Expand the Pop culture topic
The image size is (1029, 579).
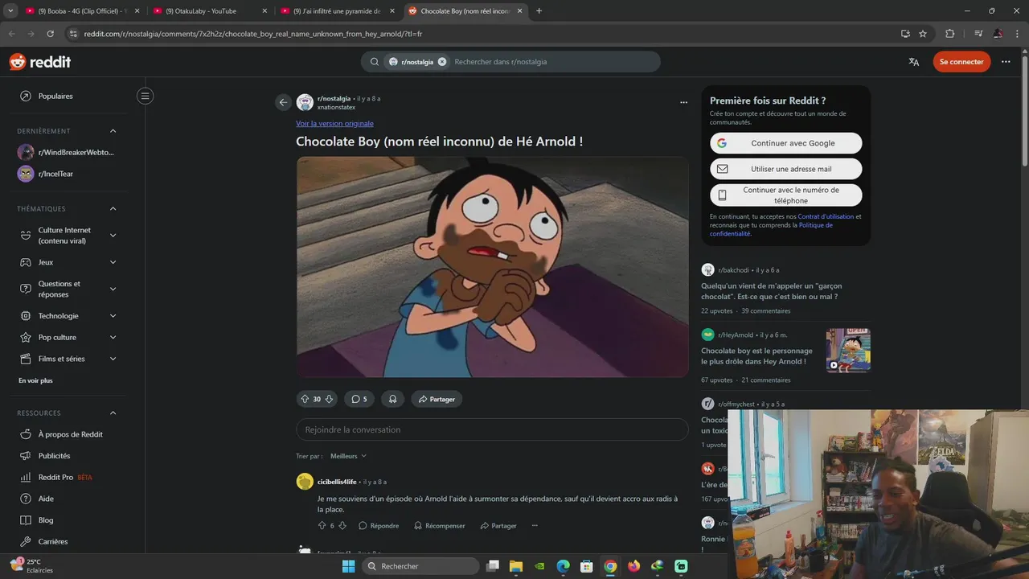[113, 338]
